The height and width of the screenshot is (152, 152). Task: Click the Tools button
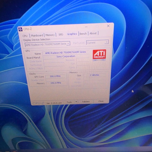pyautogui.click(x=69, y=102)
